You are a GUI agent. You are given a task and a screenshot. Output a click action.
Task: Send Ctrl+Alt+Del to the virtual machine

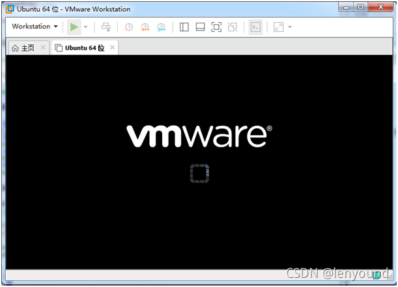click(106, 27)
